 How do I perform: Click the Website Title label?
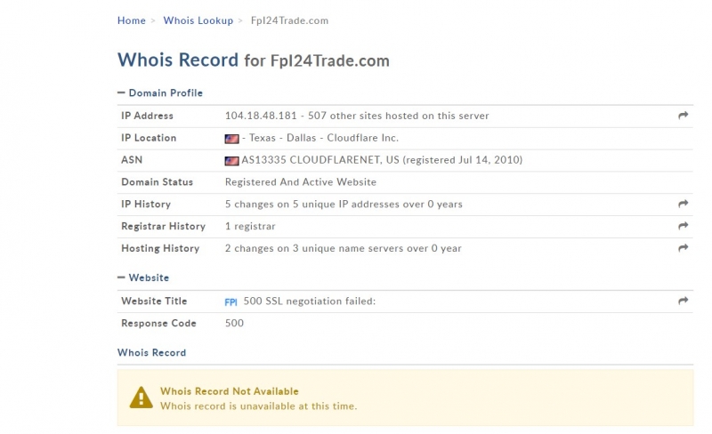point(154,301)
